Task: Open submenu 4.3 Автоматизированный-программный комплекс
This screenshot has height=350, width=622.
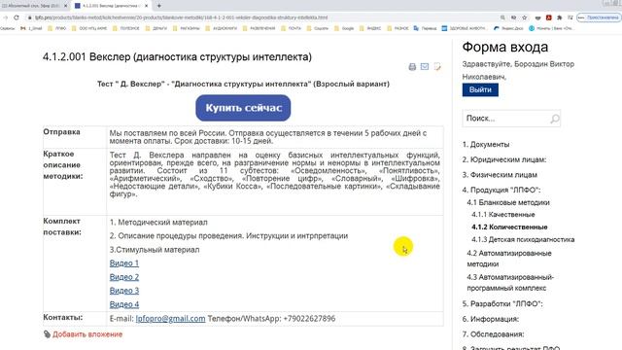Action: (x=510, y=283)
